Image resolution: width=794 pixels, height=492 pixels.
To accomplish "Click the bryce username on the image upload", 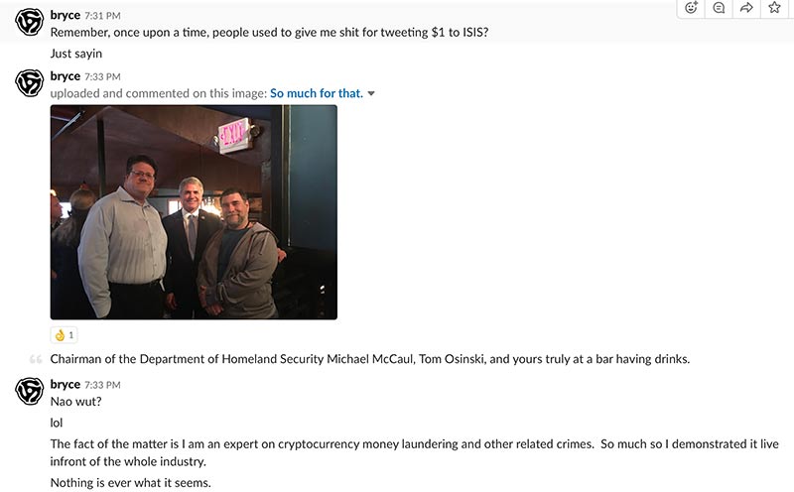I will pos(66,76).
